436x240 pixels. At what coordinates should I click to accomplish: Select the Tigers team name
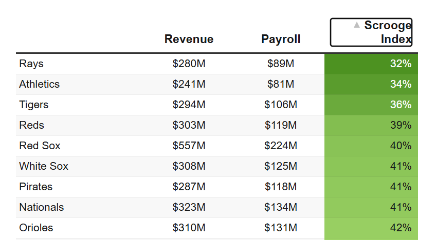(33, 105)
